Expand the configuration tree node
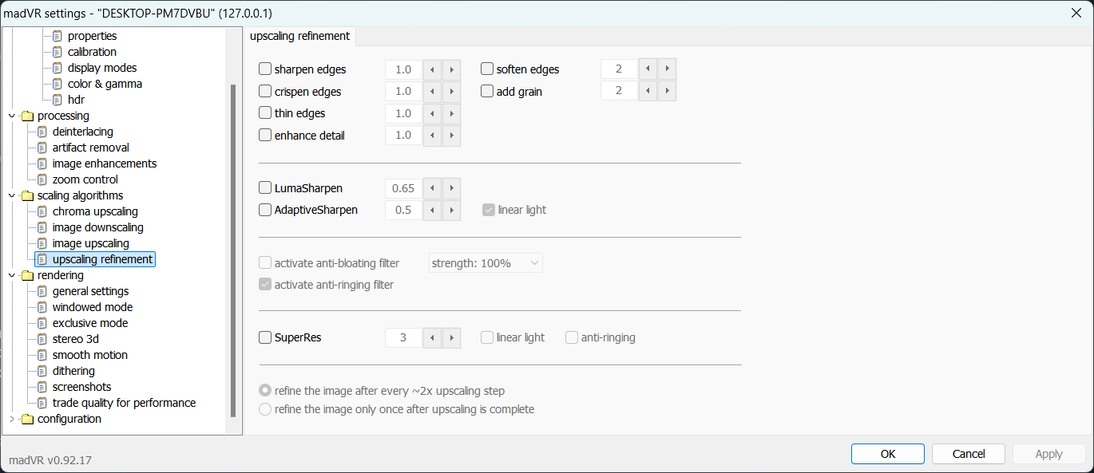 point(11,419)
